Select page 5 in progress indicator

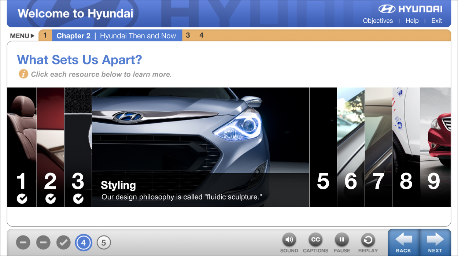click(104, 242)
